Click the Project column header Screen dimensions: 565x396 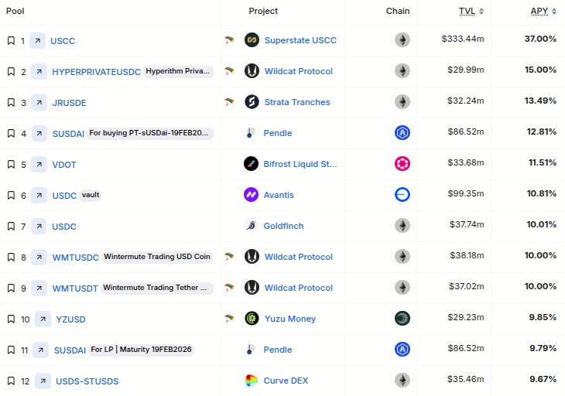[263, 11]
